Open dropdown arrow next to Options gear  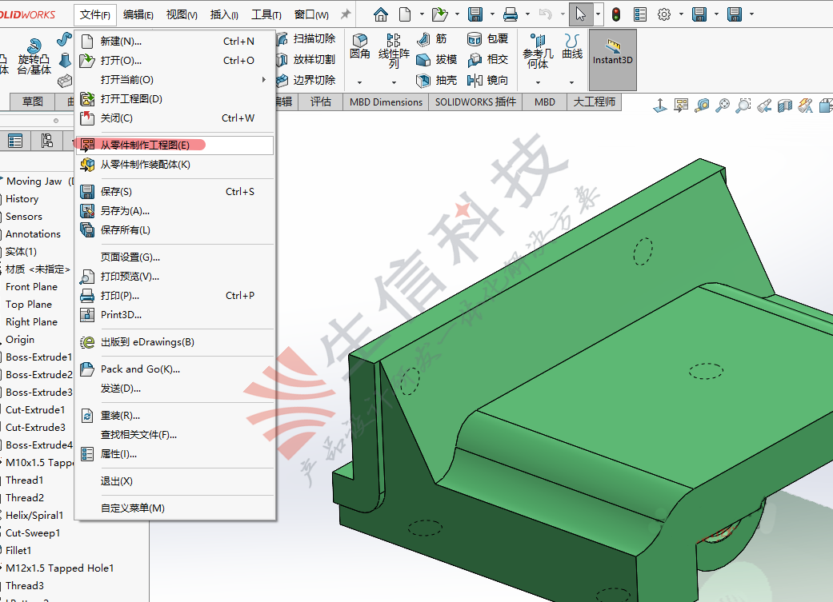pos(681,14)
